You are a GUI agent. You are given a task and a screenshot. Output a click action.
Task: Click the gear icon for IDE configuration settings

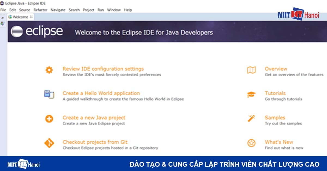tap(49, 70)
